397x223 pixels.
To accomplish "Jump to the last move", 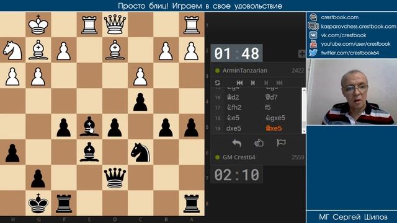I will [279, 82].
